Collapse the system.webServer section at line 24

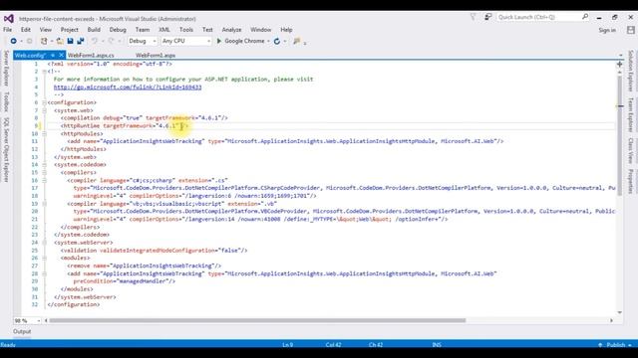point(44,243)
